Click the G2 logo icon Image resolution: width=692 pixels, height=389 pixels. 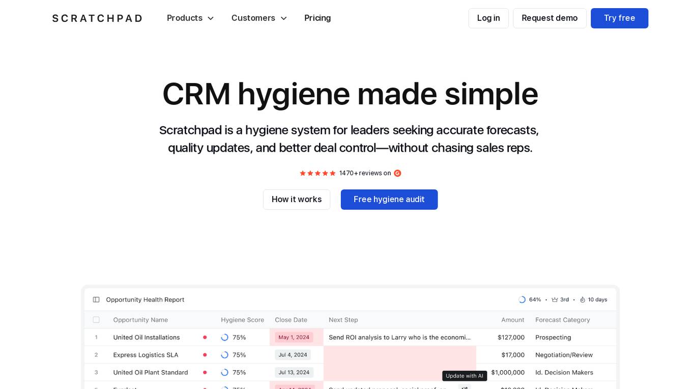click(x=397, y=173)
